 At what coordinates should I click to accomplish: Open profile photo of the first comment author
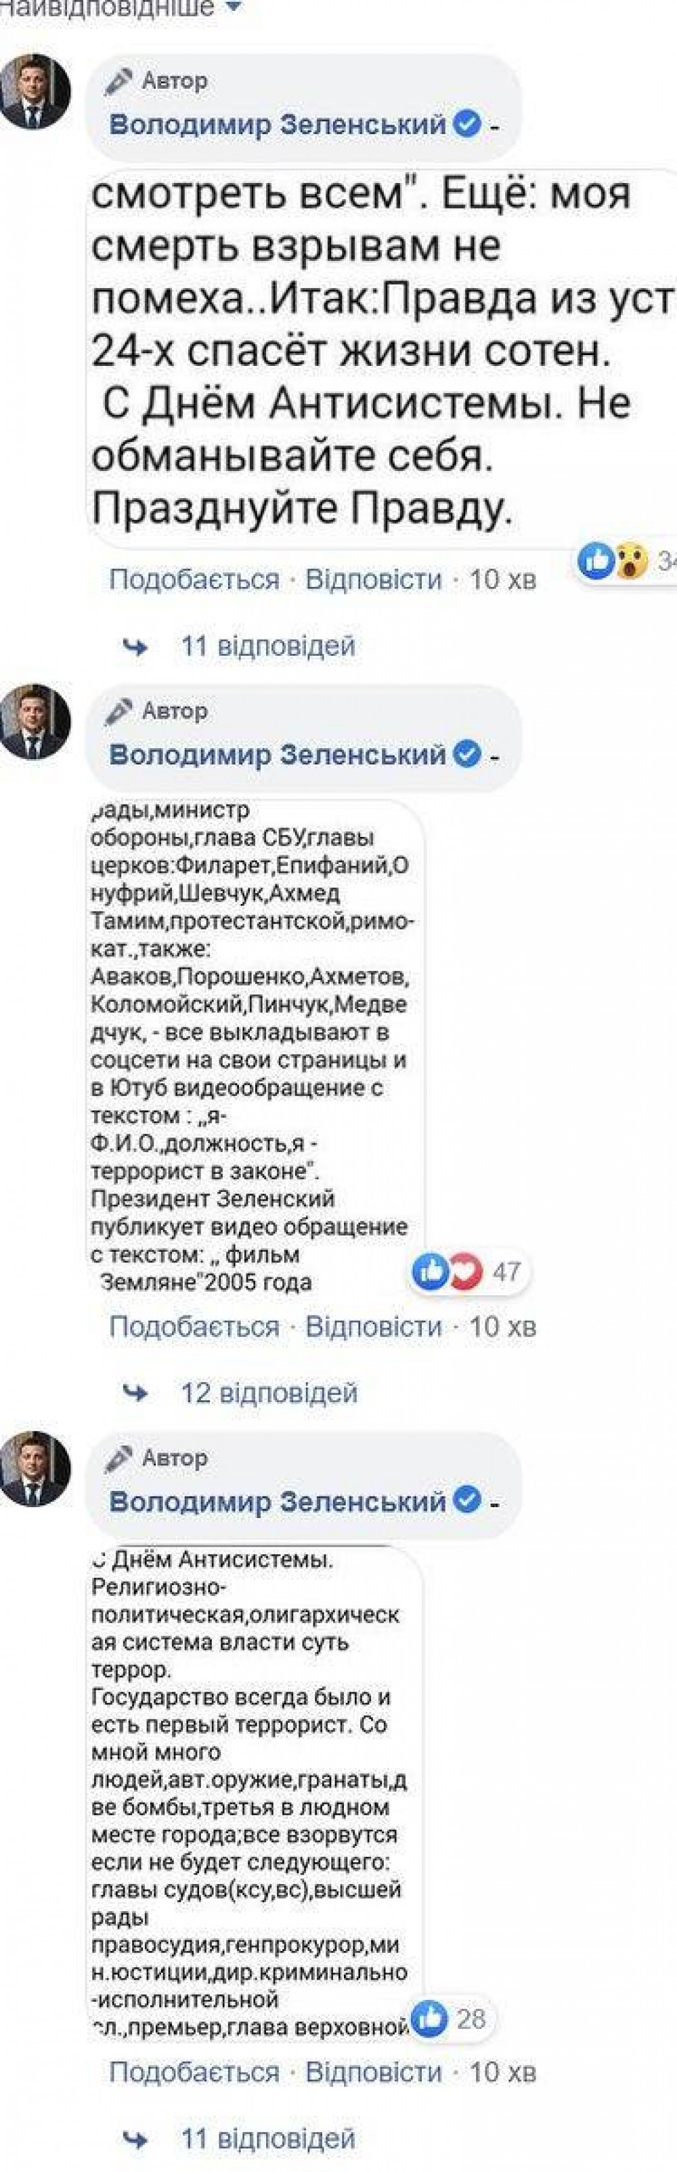pyautogui.click(x=34, y=92)
